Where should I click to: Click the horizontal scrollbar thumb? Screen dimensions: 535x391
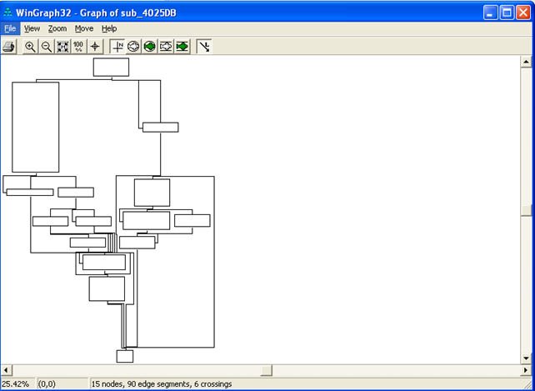(267, 370)
